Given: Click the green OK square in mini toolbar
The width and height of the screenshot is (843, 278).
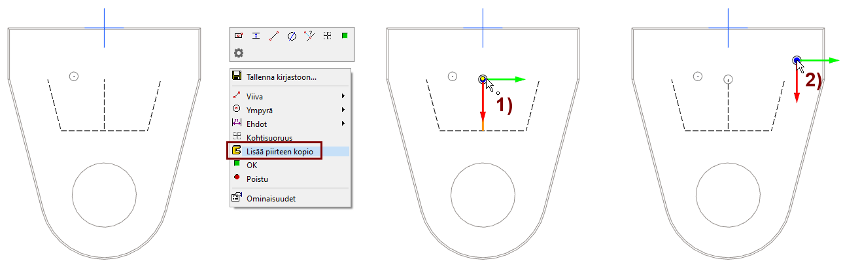Looking at the screenshot, I should click(345, 35).
